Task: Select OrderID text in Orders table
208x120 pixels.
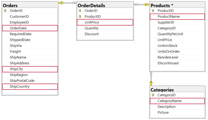Action: click(x=16, y=11)
